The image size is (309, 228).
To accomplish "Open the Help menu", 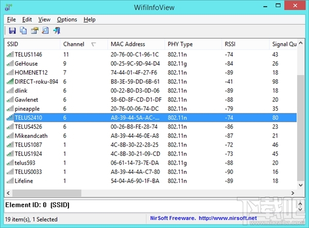I will pos(90,20).
